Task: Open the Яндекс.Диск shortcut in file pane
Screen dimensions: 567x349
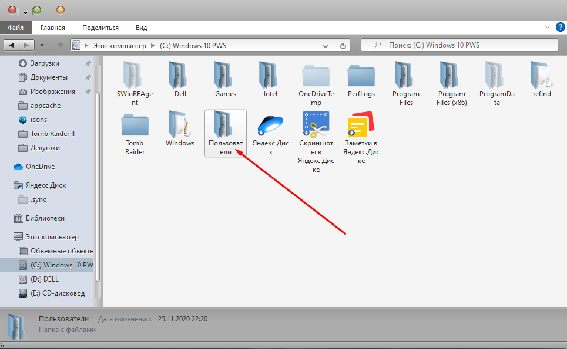Action: [270, 126]
